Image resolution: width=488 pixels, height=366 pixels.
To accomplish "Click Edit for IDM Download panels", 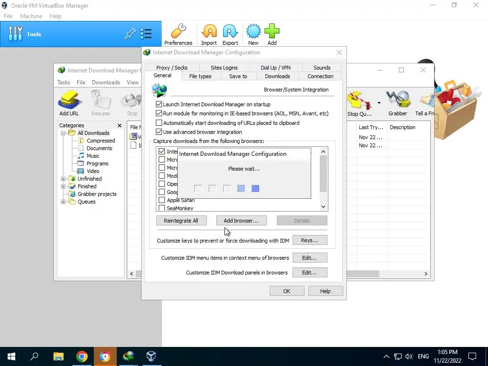I will (x=310, y=272).
